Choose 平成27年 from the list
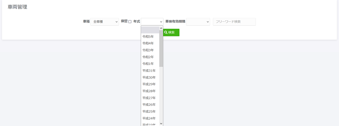Image resolution: width=339 pixels, height=126 pixels. coord(149,98)
